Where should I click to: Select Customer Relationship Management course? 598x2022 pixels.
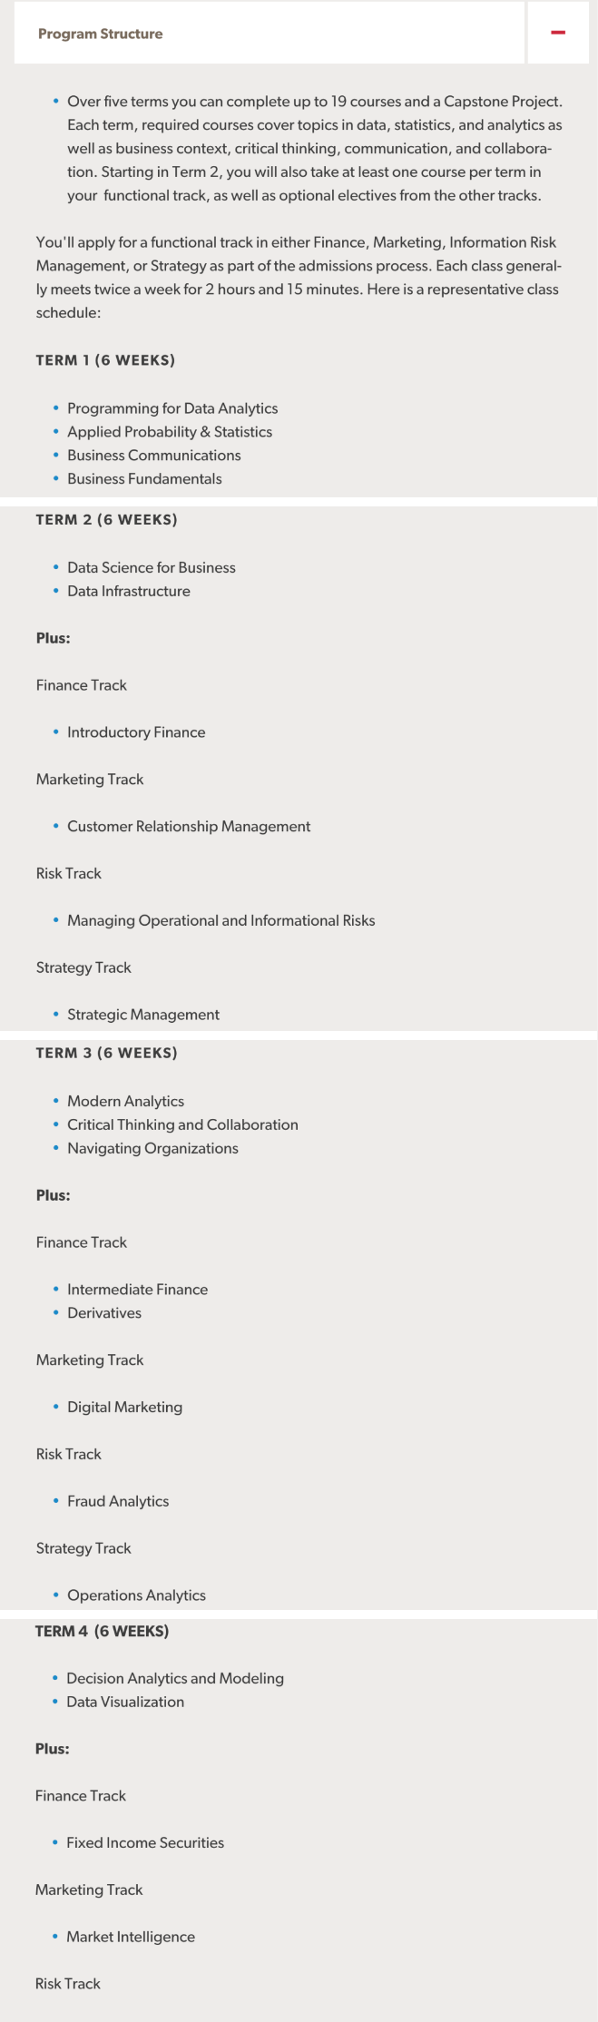coord(189,827)
